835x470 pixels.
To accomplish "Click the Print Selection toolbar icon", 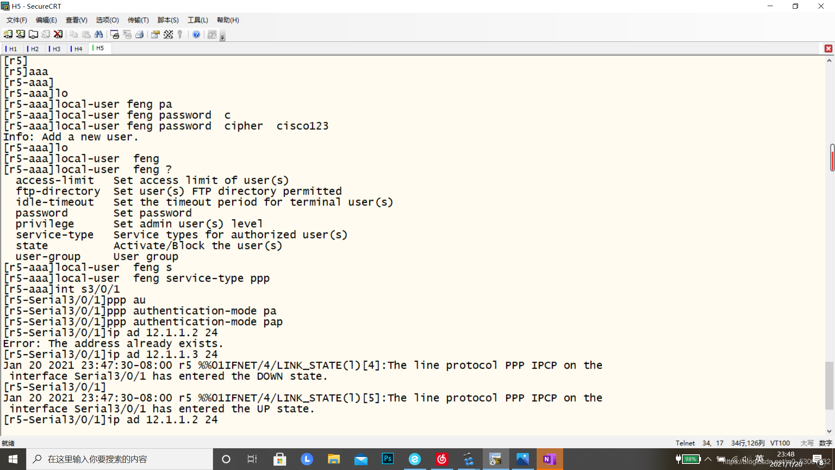I will tap(127, 34).
